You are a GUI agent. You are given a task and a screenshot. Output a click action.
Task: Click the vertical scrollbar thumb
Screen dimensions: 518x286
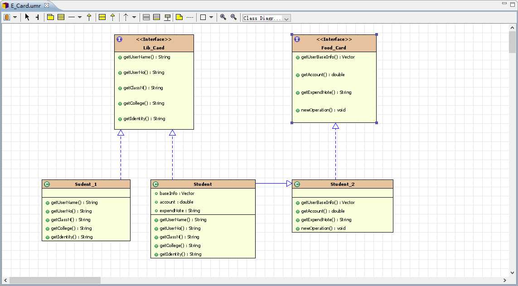513,42
